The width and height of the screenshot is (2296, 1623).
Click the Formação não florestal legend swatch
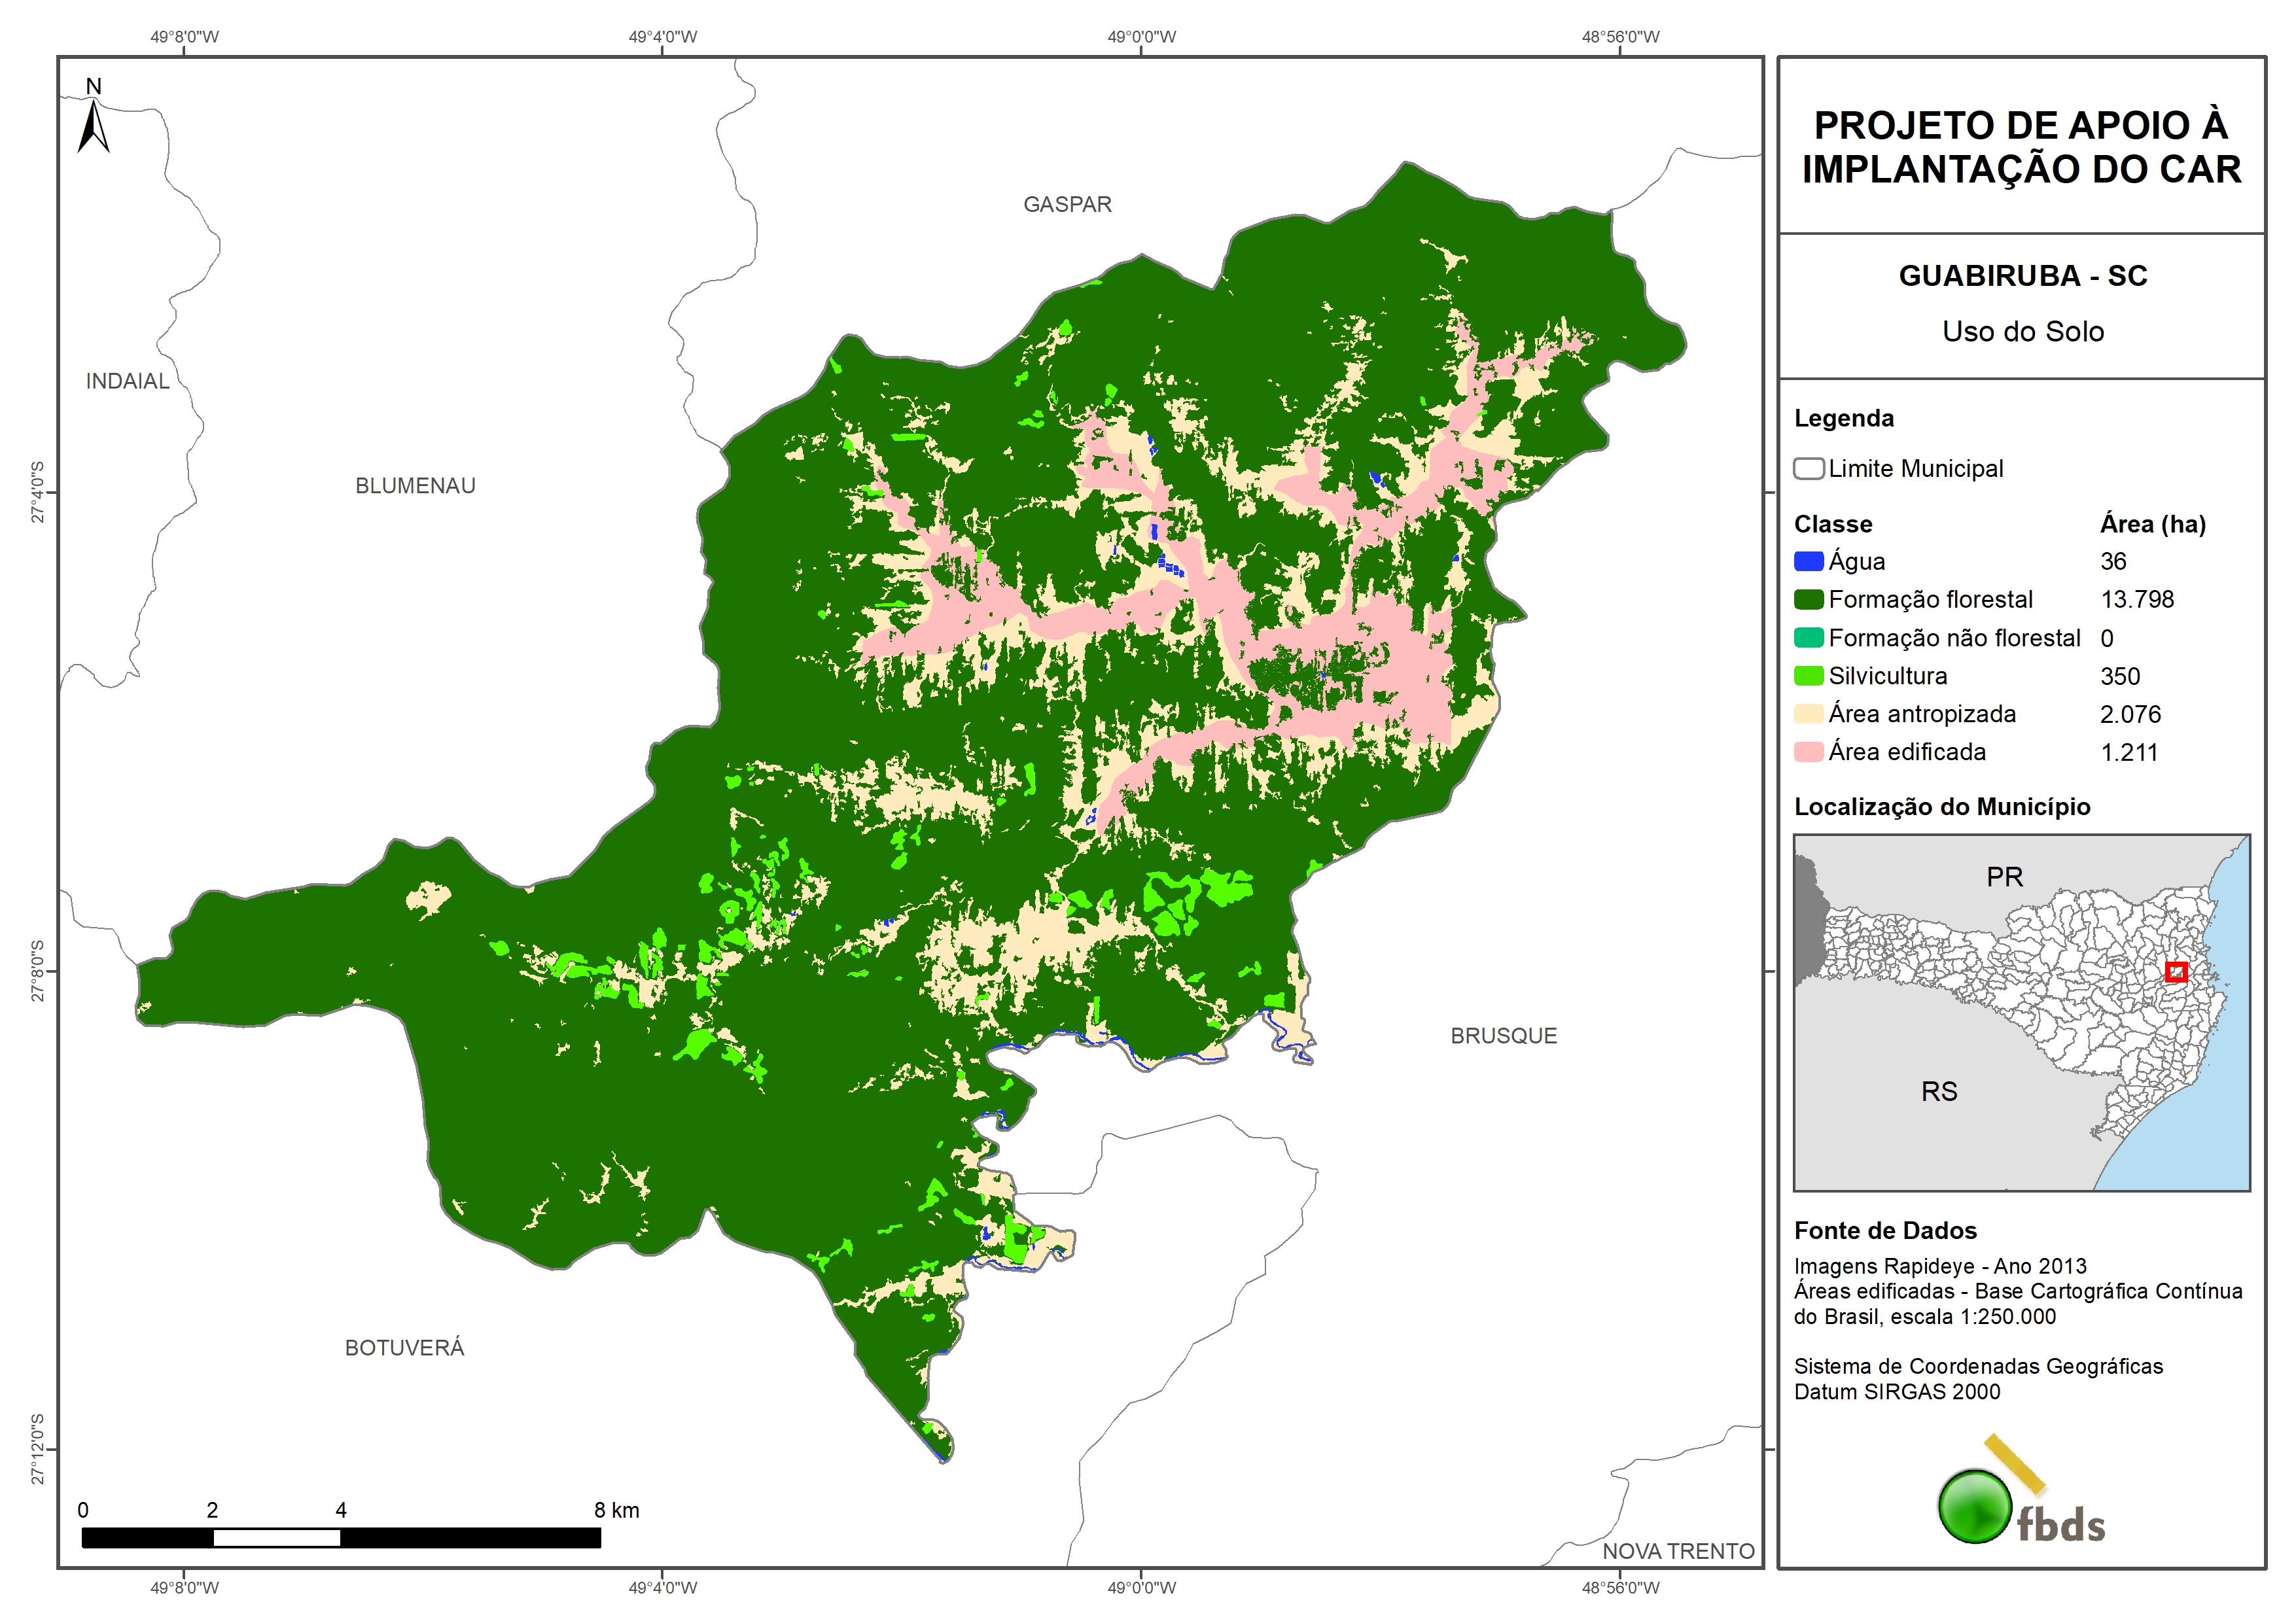point(1808,638)
